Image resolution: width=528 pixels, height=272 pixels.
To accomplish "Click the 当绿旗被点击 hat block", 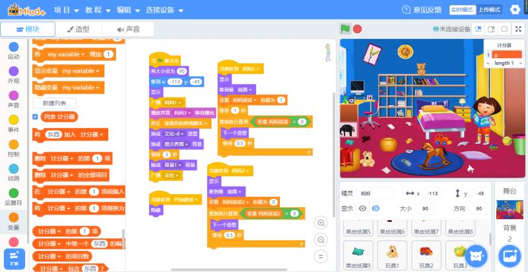I will pyautogui.click(x=164, y=60).
